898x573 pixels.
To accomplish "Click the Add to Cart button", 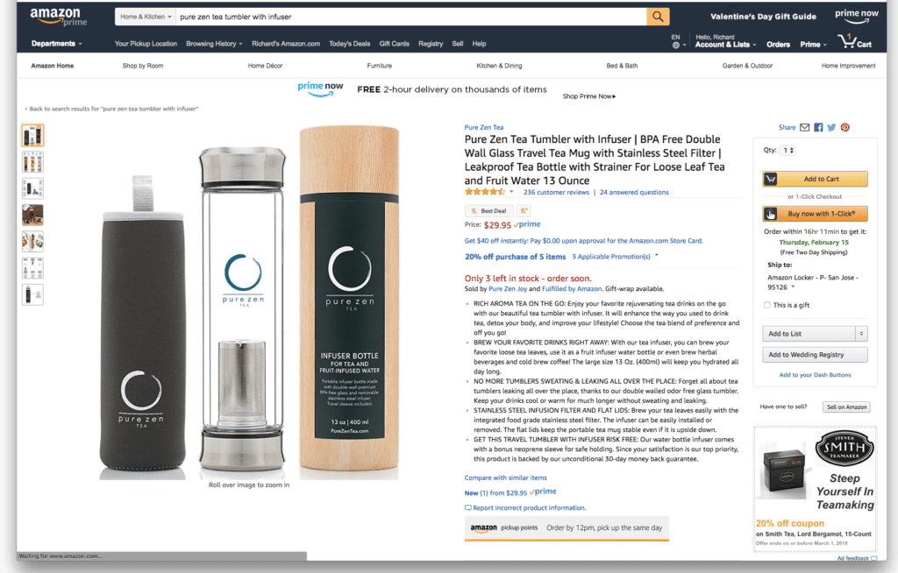I will tap(815, 179).
